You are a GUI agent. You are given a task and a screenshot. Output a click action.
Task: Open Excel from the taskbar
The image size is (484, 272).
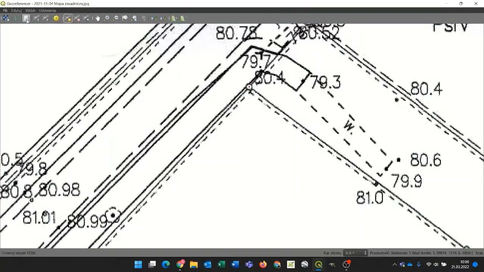[x=222, y=264]
